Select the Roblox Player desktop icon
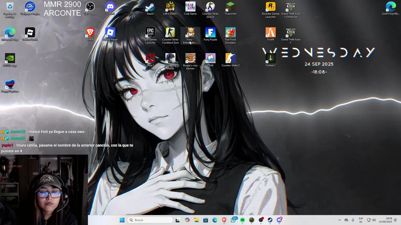The height and width of the screenshot is (225, 401). point(110,34)
